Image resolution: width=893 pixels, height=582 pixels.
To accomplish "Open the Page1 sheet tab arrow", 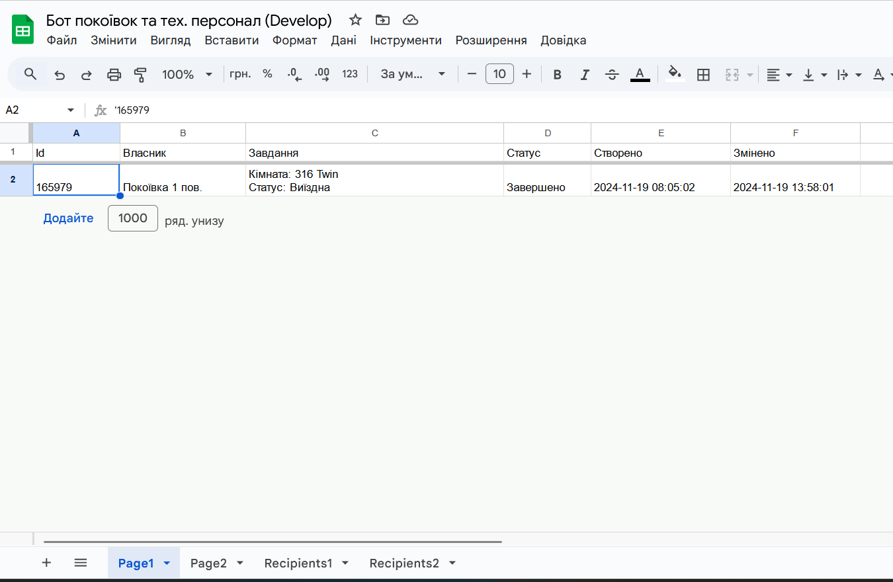I will click(x=167, y=563).
